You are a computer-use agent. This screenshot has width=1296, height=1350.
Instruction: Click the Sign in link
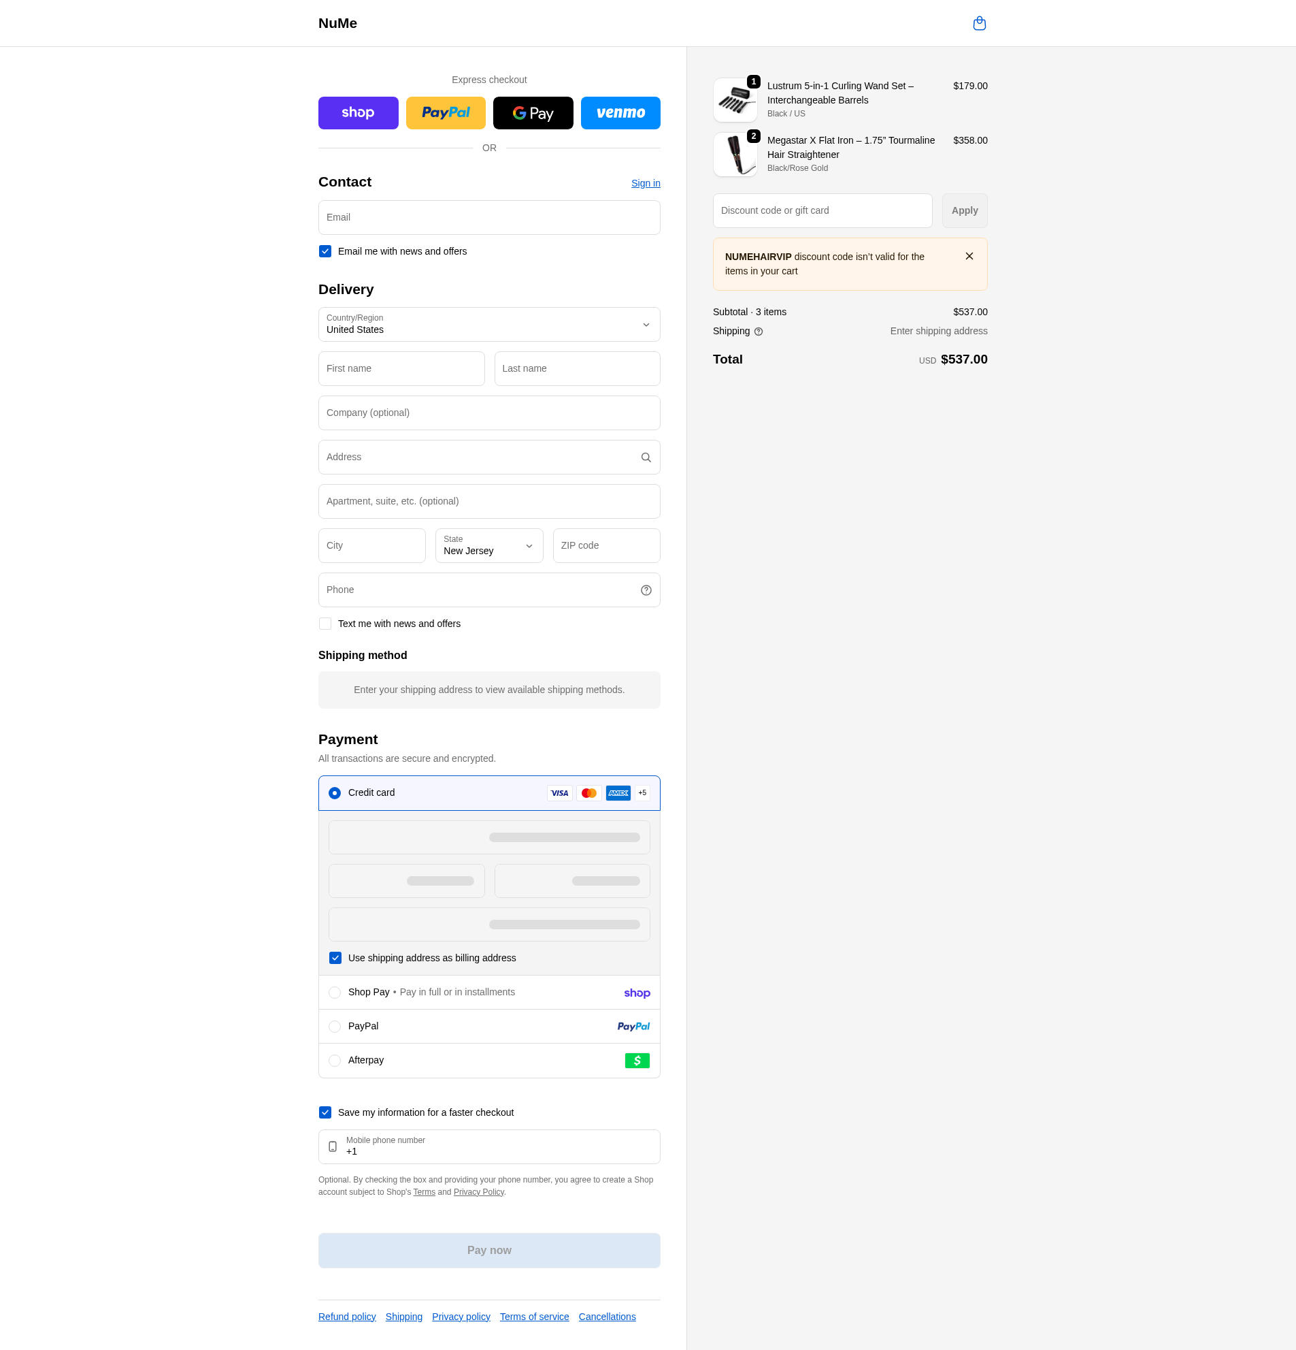645,183
